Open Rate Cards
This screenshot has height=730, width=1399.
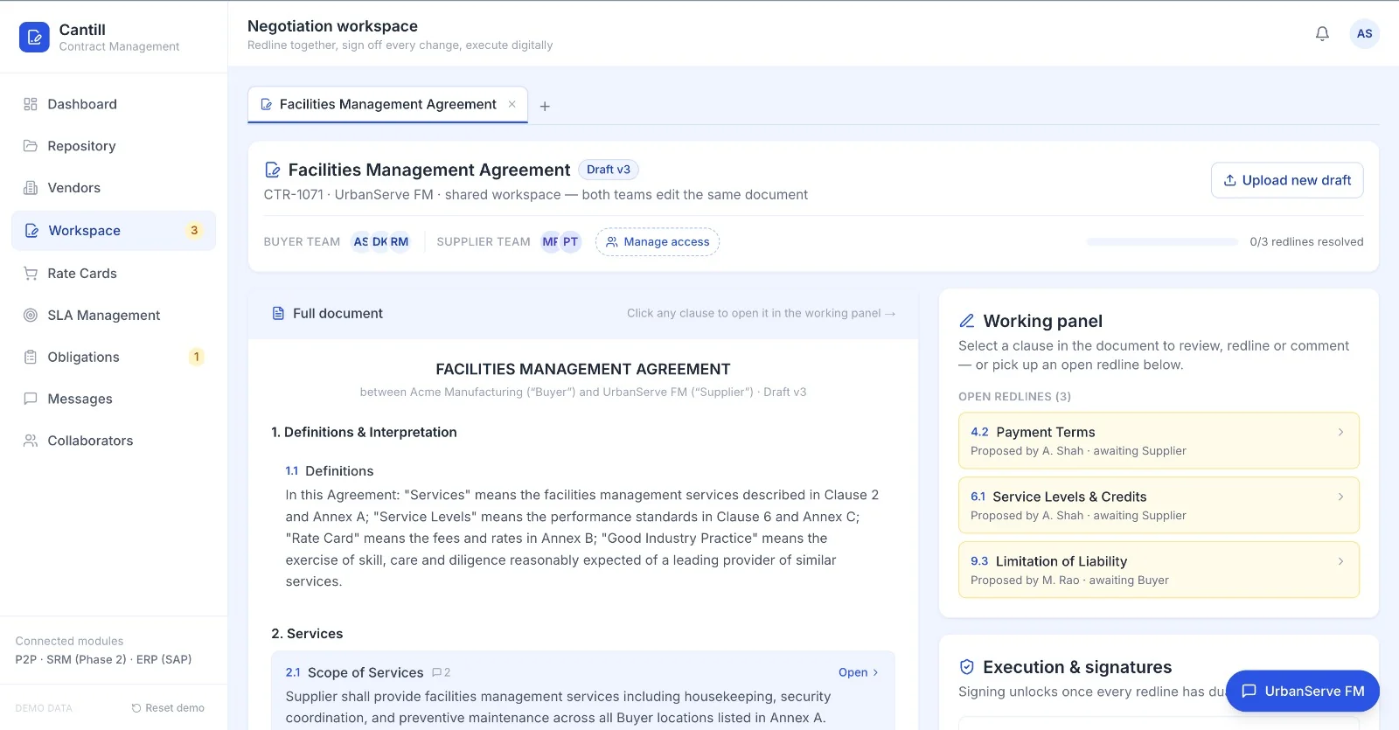point(114,274)
